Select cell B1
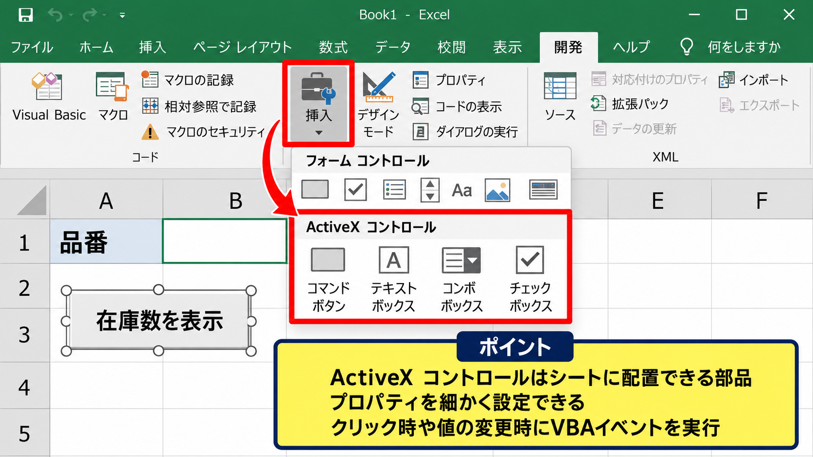This screenshot has width=813, height=457. point(225,241)
